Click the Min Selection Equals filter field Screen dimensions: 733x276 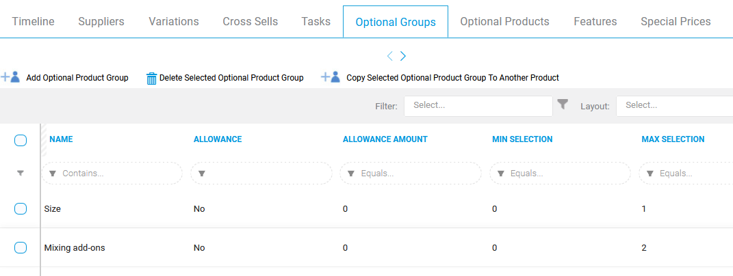click(x=560, y=174)
